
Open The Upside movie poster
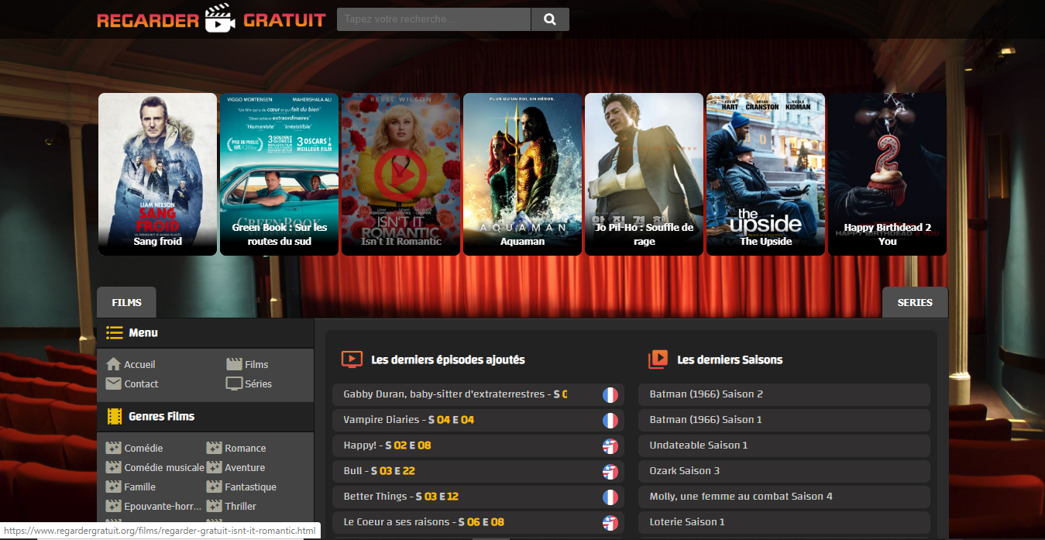click(x=765, y=174)
